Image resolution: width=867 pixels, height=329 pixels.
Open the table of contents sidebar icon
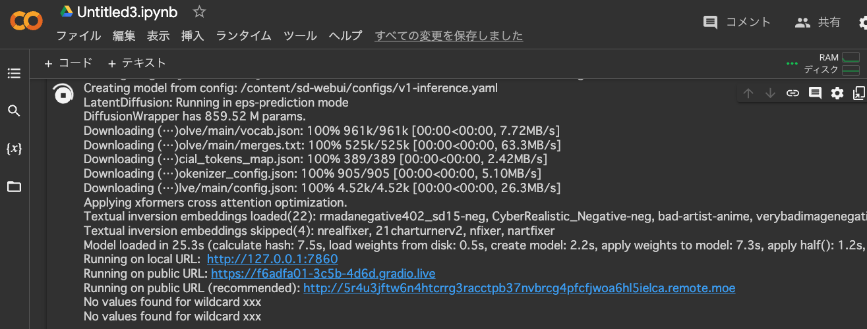coord(14,73)
